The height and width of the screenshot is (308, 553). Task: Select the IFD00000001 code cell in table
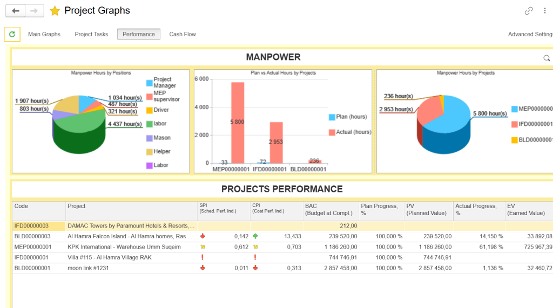(39, 258)
